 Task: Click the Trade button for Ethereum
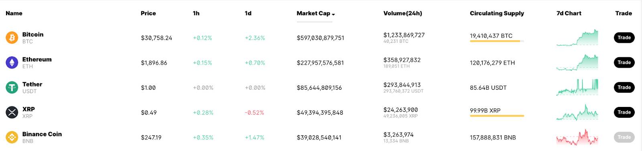[624, 62]
